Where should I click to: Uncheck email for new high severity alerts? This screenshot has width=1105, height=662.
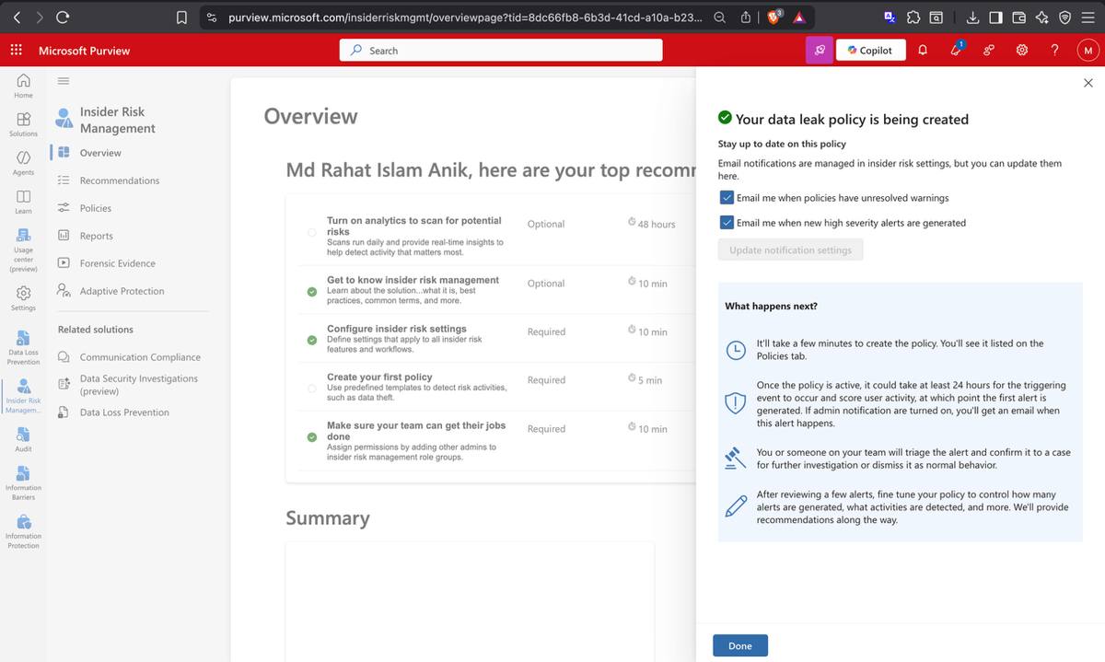[x=727, y=222]
